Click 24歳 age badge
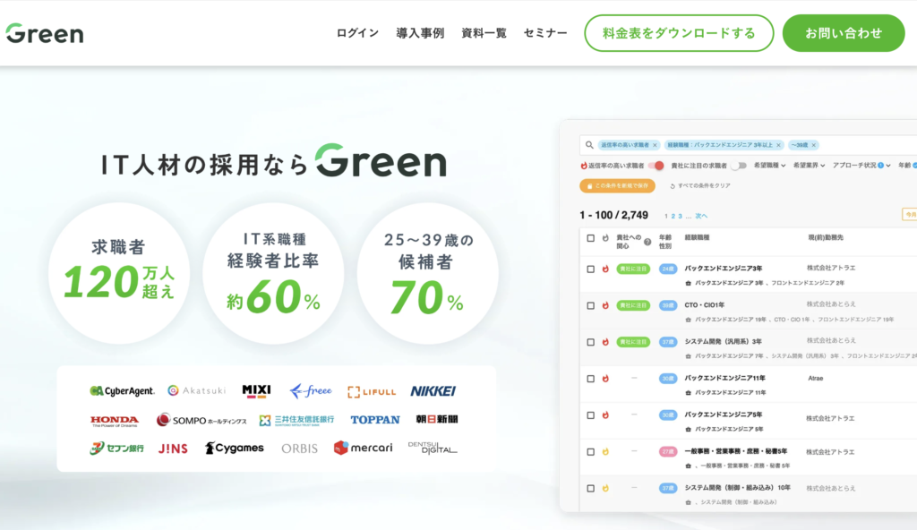 pos(668,269)
